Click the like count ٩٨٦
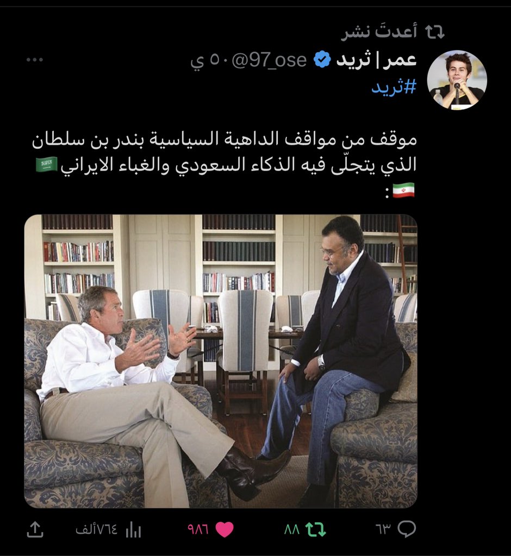Image resolution: width=511 pixels, height=556 pixels. pos(198,530)
